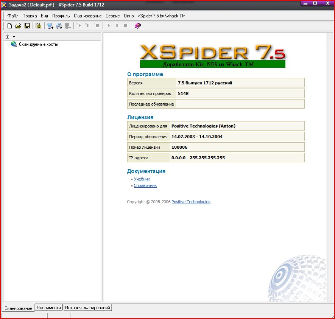Stop scanning all hosts icon
The image size is (335, 319).
tap(96, 25)
